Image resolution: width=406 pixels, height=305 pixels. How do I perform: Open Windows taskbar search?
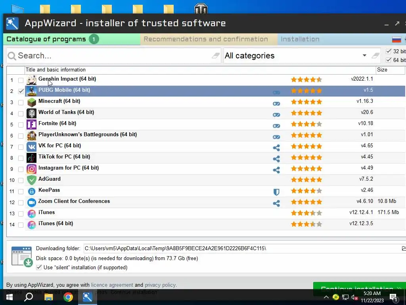click(29, 297)
